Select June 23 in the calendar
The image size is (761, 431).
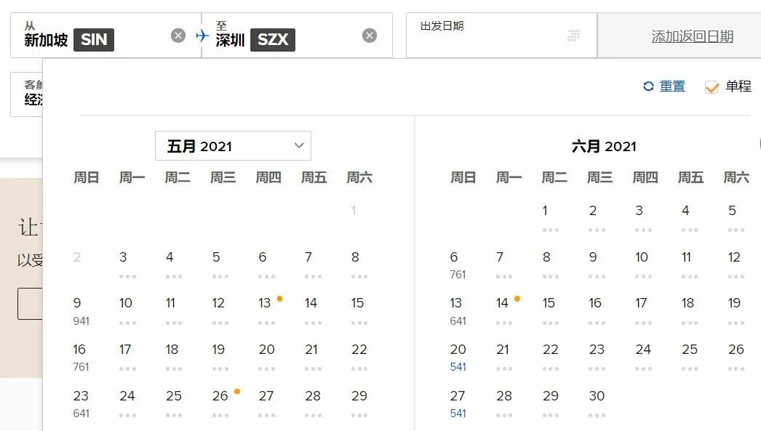tap(597, 358)
